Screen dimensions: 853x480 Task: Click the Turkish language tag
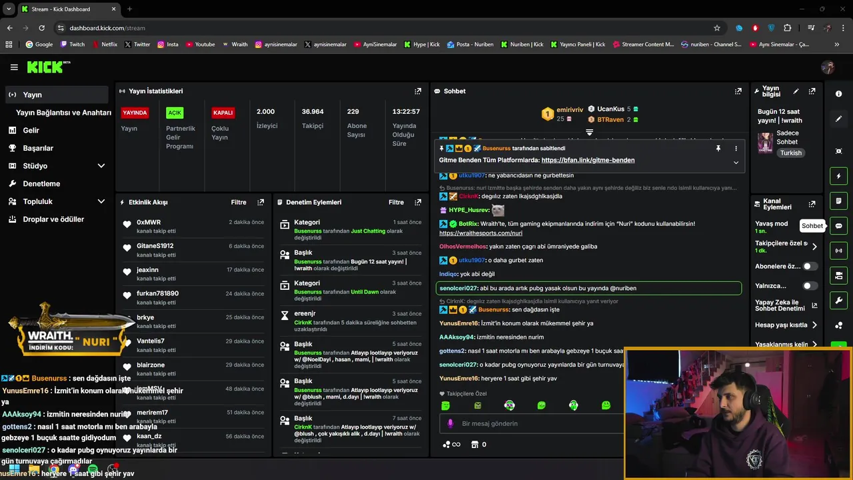791,153
